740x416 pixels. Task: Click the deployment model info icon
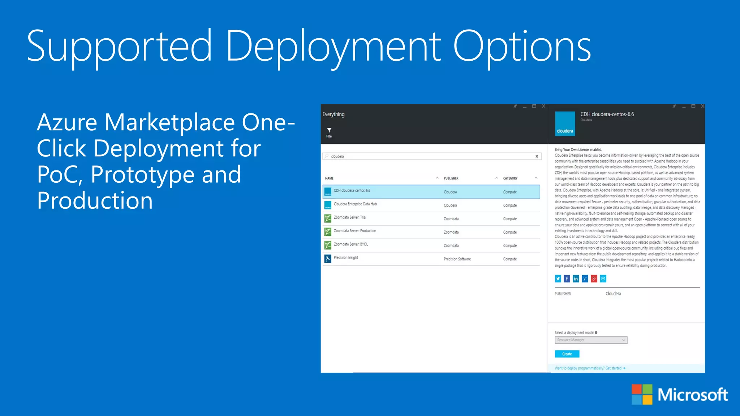coord(596,333)
